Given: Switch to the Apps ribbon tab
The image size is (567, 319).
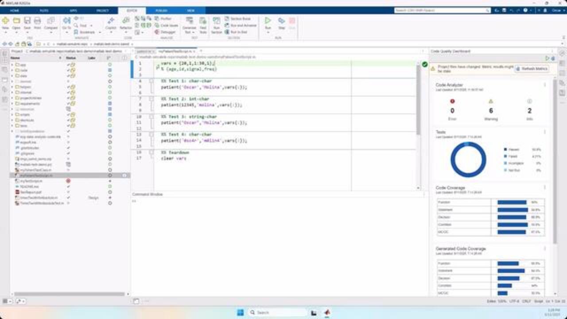Looking at the screenshot, I should click(73, 10).
